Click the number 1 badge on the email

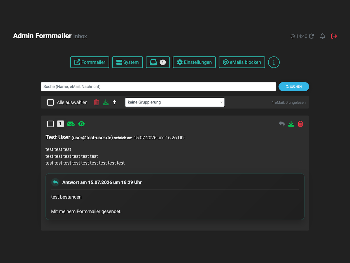pyautogui.click(x=60, y=124)
